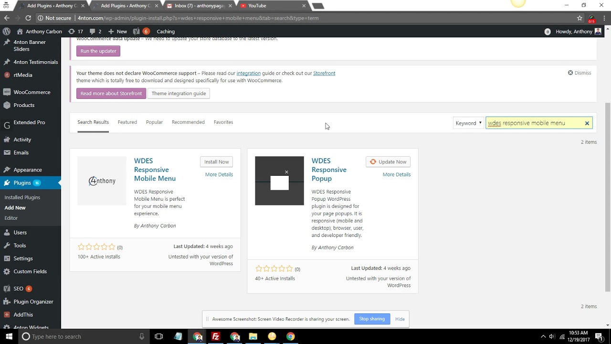Click the New content plus button
611x344 pixels.
[117, 32]
